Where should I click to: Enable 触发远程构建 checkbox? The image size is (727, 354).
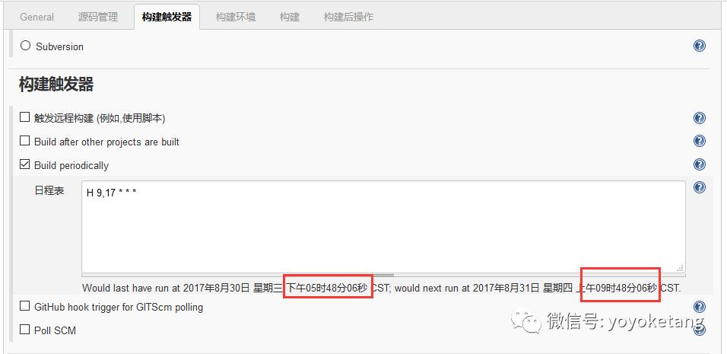pos(24,117)
